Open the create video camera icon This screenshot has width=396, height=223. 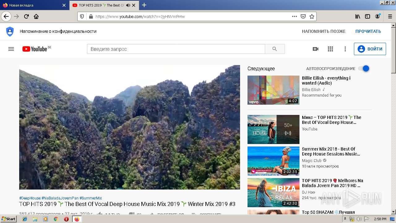(x=316, y=49)
